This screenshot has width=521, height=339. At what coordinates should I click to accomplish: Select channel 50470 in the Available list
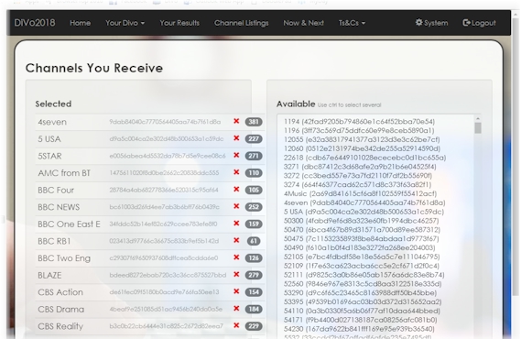tap(362, 230)
